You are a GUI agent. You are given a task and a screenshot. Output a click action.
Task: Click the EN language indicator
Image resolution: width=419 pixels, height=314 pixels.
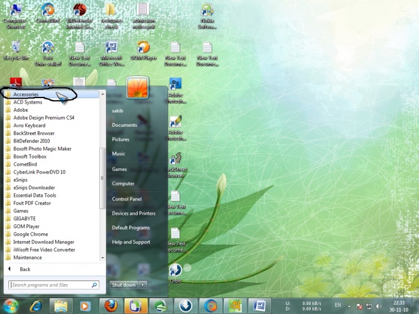[338, 305]
